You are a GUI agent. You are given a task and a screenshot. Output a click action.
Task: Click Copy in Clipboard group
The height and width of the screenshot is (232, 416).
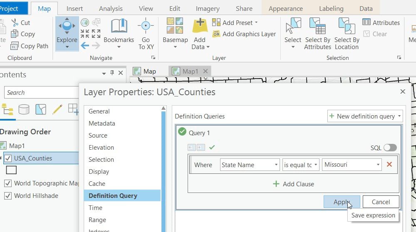point(23,34)
